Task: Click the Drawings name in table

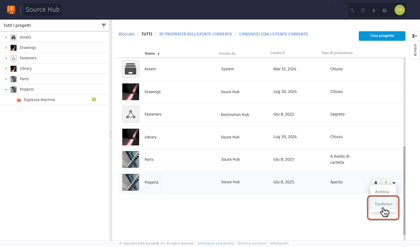Action: click(152, 92)
